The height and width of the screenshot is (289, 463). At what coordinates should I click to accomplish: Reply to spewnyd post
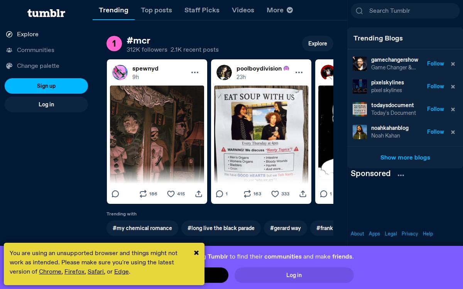point(115,194)
